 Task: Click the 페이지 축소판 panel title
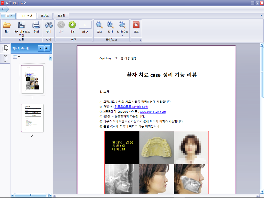click(x=21, y=48)
